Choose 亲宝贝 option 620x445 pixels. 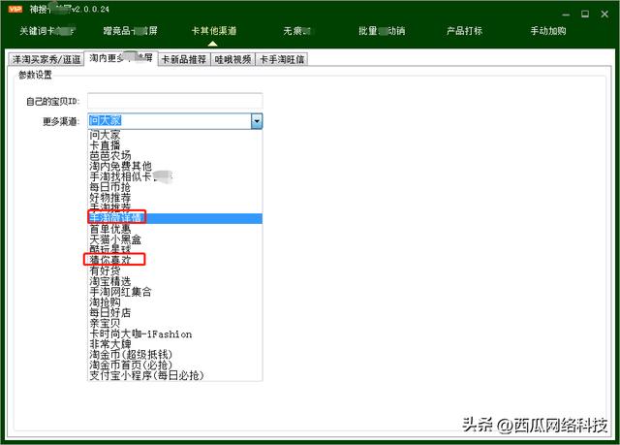click(174, 323)
